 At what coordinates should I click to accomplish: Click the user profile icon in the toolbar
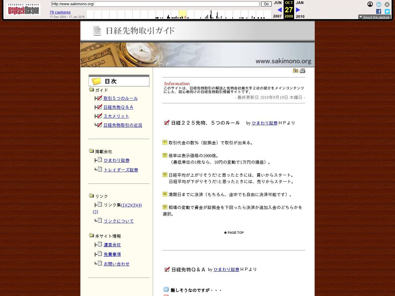(x=370, y=4)
